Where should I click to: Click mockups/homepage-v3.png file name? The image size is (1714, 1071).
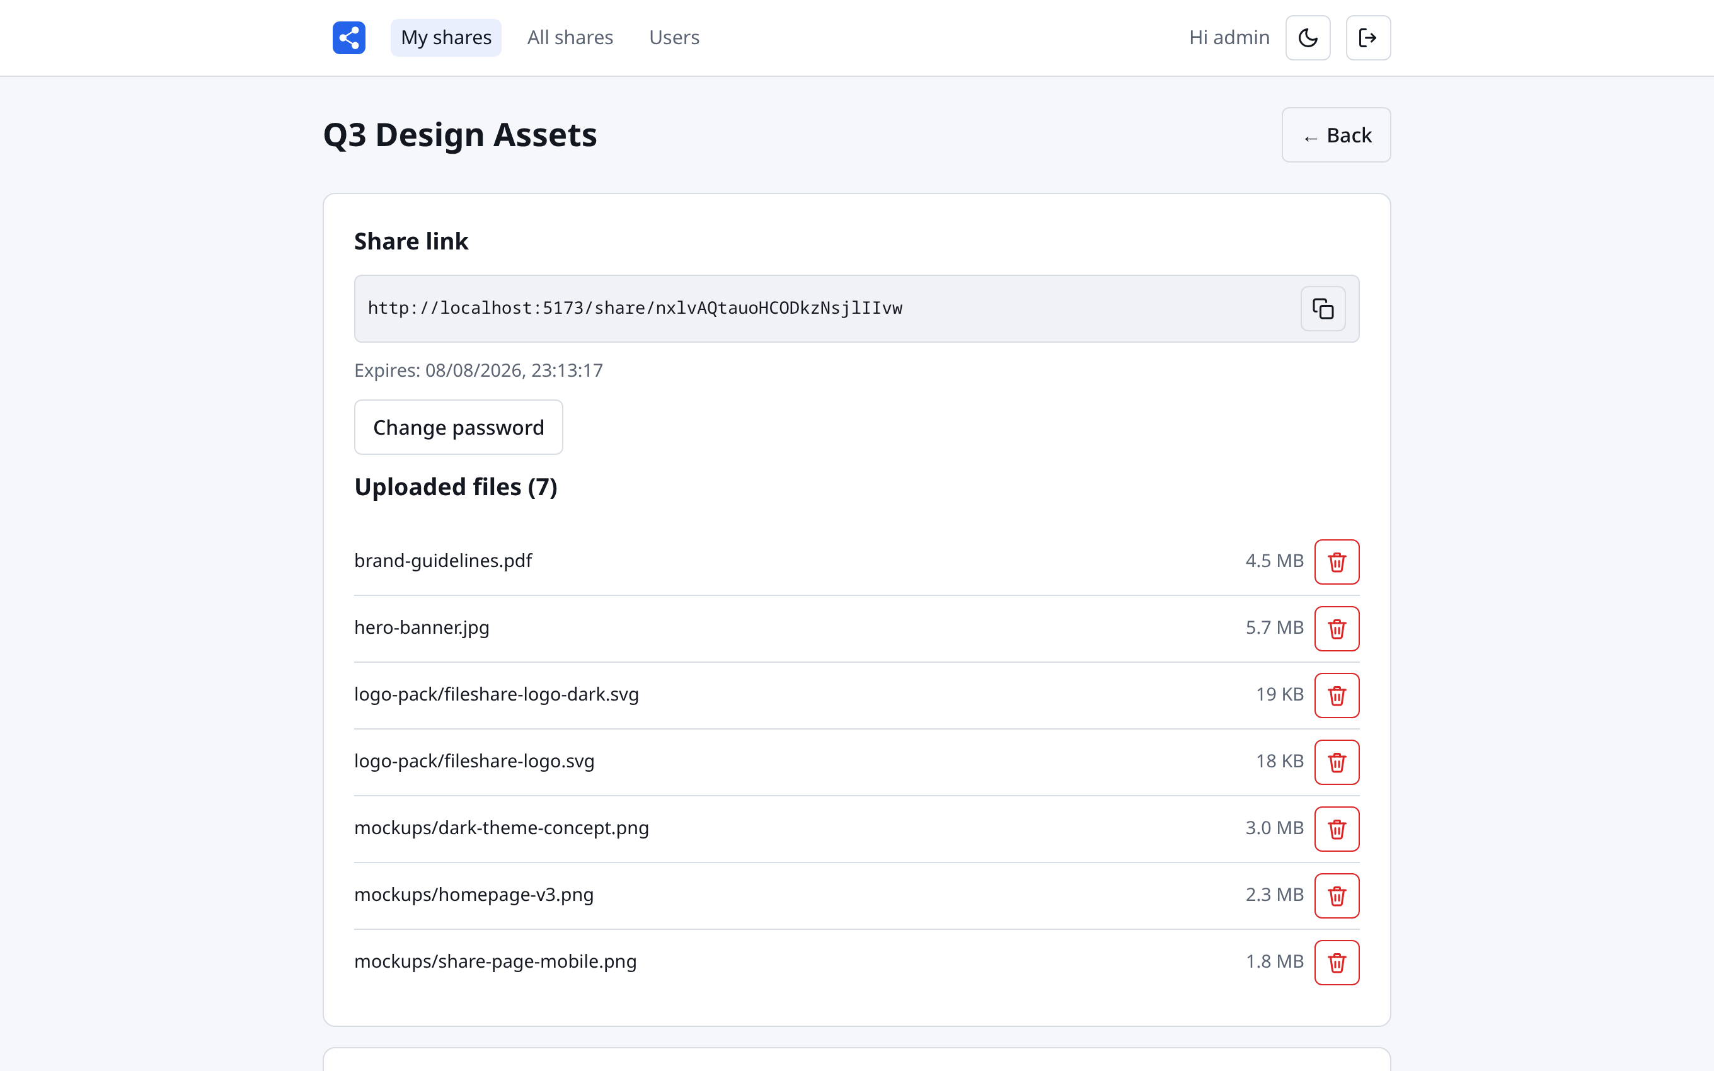pyautogui.click(x=473, y=895)
